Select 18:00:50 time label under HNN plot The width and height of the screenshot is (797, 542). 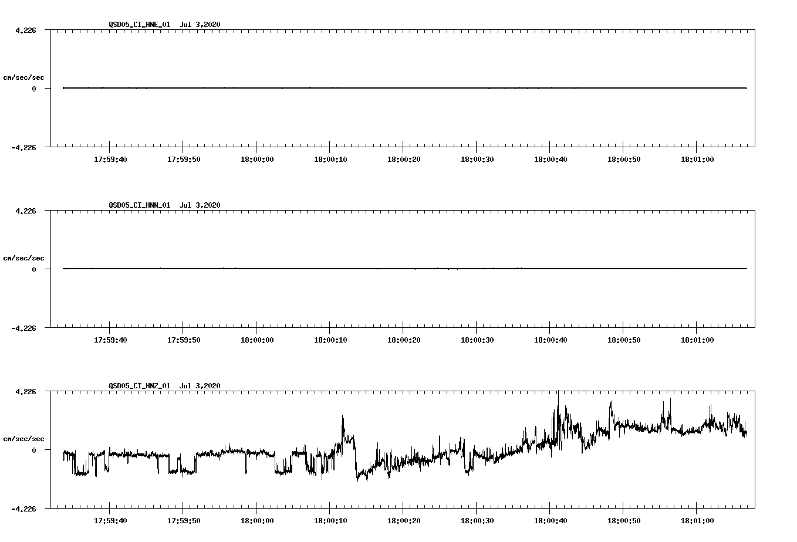pos(624,340)
